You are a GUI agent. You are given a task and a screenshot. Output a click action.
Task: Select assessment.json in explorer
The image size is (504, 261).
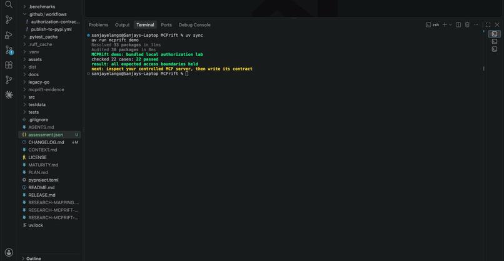[x=50, y=135]
